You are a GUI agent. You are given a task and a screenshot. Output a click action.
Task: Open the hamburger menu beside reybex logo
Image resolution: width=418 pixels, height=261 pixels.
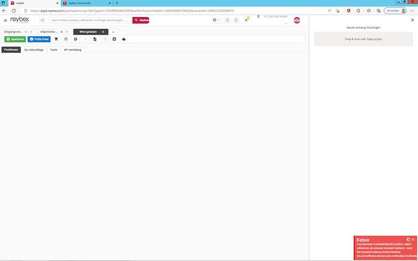coord(5,21)
